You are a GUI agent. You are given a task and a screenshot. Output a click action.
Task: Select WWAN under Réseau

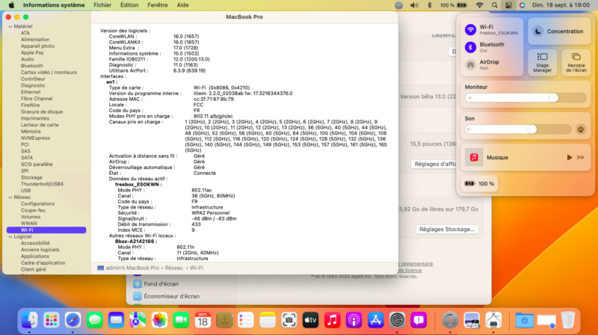click(x=28, y=224)
